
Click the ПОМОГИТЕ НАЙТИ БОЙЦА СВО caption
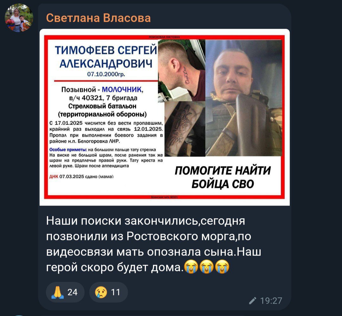(x=223, y=177)
